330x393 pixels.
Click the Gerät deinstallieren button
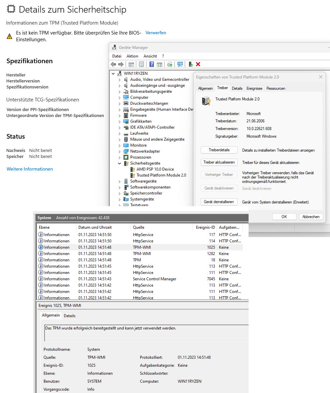(219, 202)
